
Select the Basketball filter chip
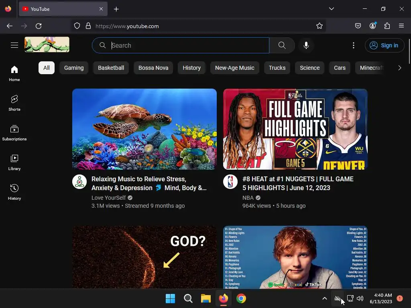coord(111,68)
